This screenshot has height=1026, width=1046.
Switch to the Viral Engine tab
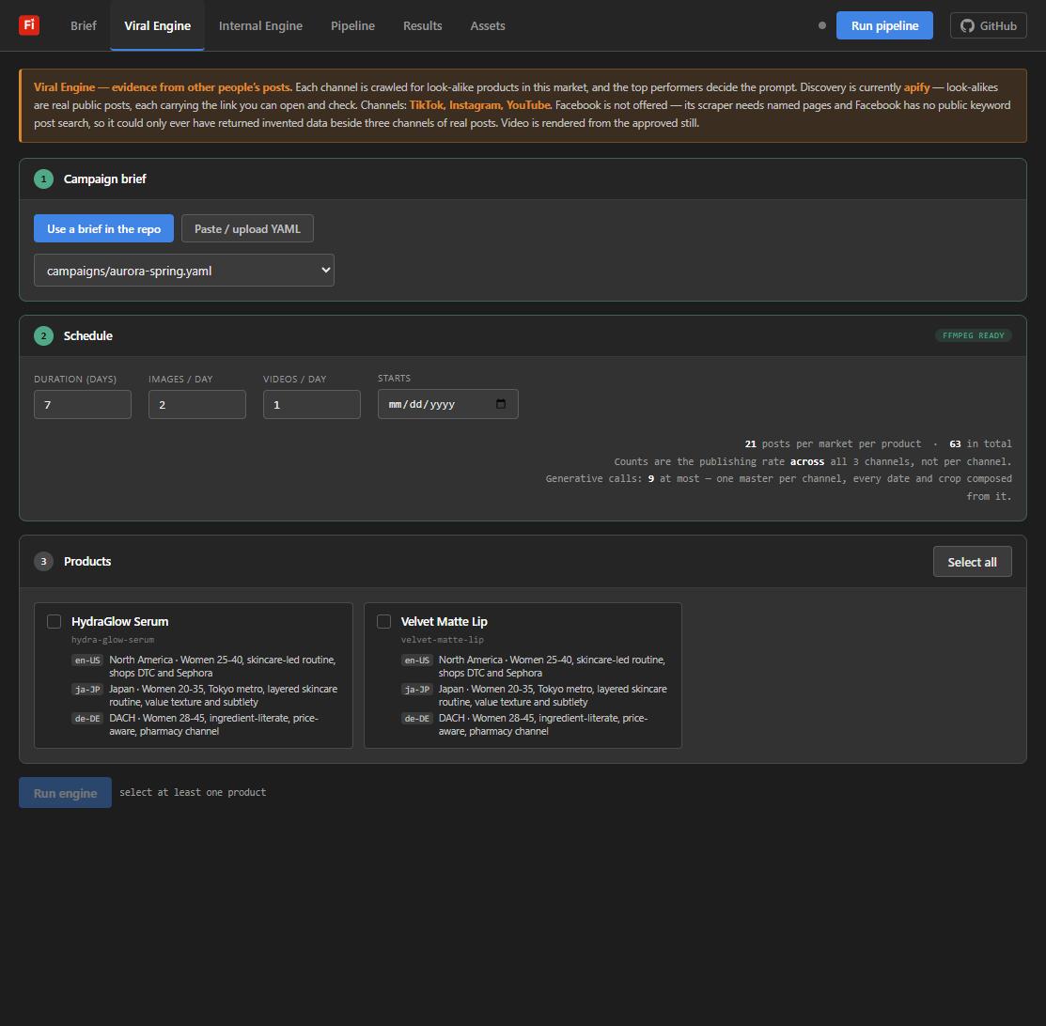point(158,25)
